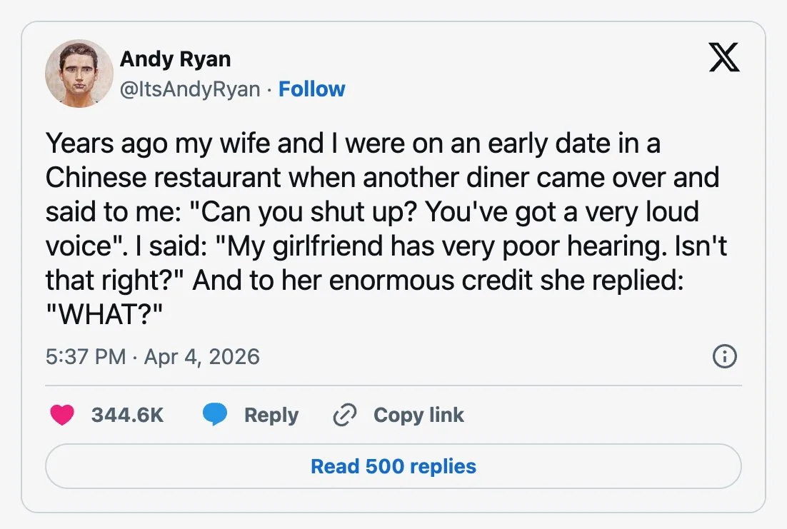Screen dimensions: 787x529
Task: Open Read 500 replies
Action: tap(393, 466)
